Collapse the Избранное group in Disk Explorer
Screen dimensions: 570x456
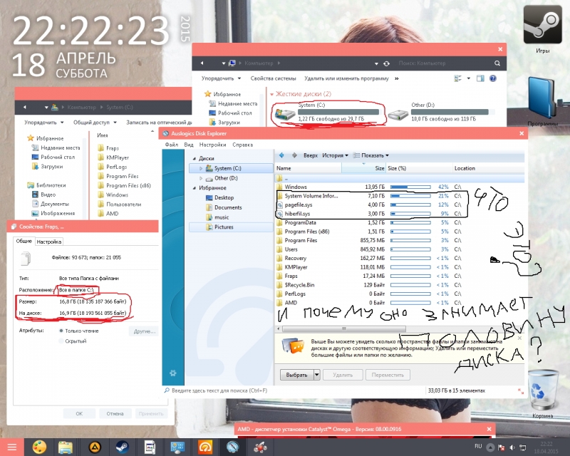coord(194,188)
